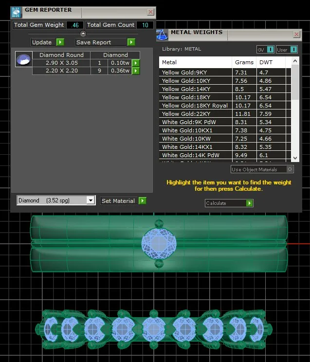Toggle the User library switch
Viewport: 310px width, 362px height.
click(293, 50)
